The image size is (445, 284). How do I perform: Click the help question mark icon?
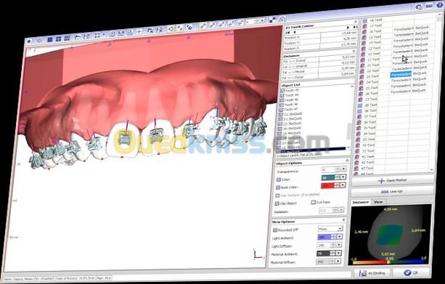[x=439, y=4]
